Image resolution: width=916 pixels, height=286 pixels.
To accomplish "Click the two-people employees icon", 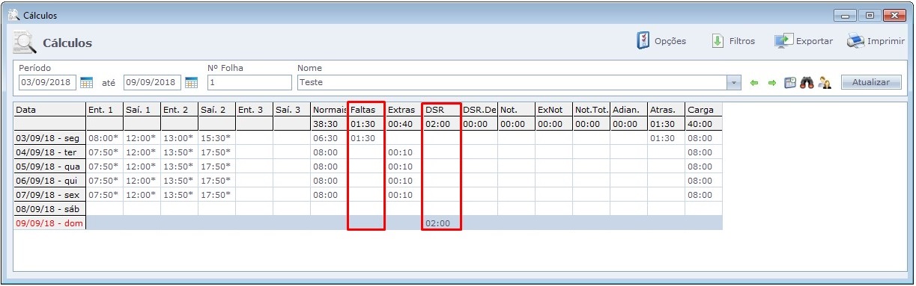I will (825, 83).
